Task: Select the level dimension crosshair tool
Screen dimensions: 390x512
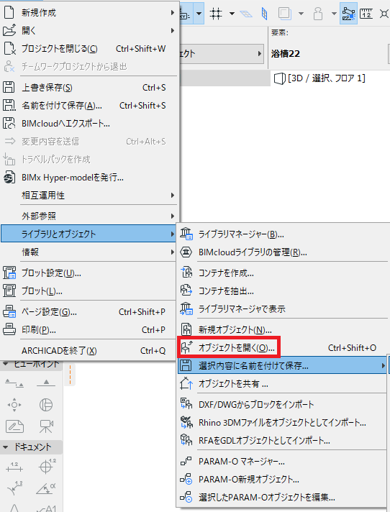Action: pyautogui.click(x=46, y=466)
